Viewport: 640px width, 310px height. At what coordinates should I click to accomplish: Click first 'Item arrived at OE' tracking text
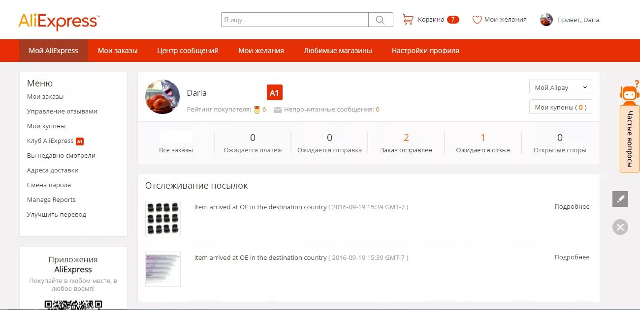(260, 207)
